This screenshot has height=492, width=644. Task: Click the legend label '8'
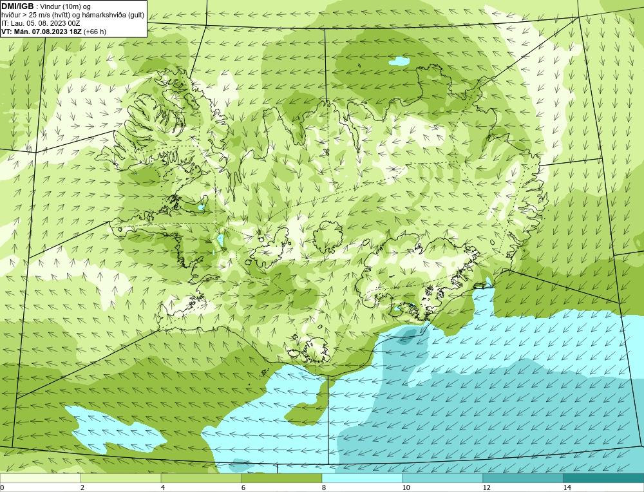pyautogui.click(x=323, y=487)
